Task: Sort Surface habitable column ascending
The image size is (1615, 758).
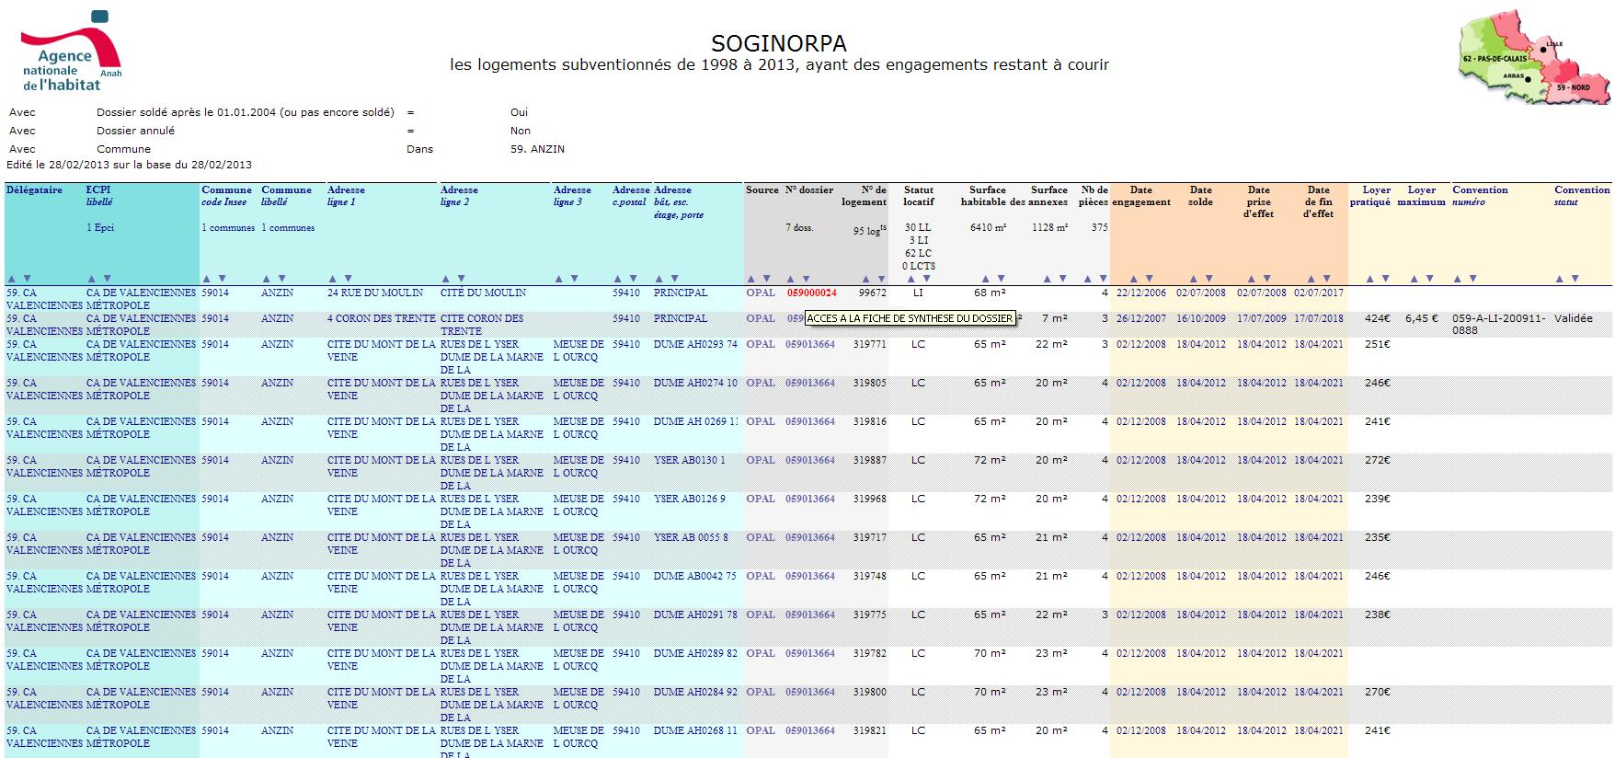Action: [x=985, y=279]
